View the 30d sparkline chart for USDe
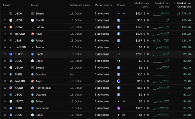 click(x=161, y=14)
